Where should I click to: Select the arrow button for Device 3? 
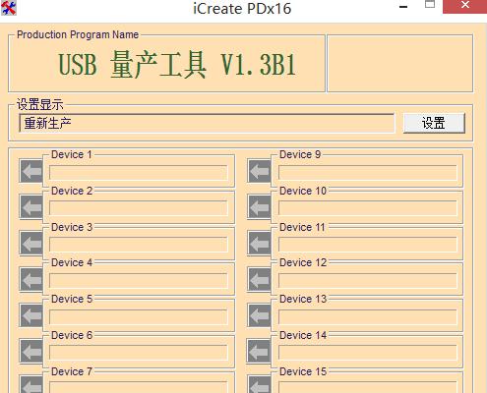31,244
